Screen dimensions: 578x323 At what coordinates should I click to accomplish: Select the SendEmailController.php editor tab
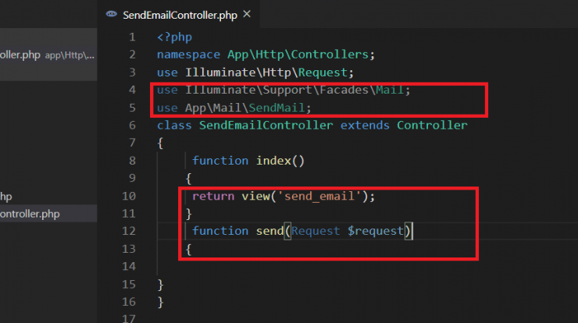pos(179,15)
